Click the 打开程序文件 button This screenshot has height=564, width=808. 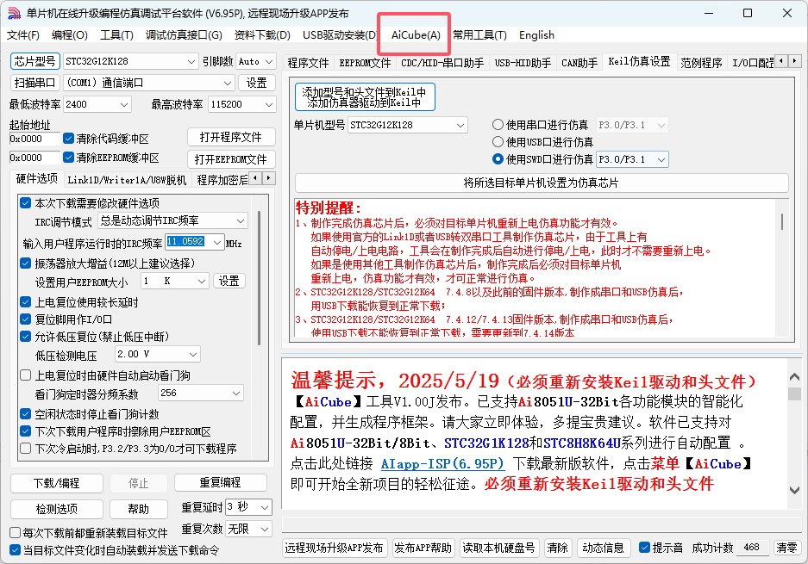click(x=231, y=138)
